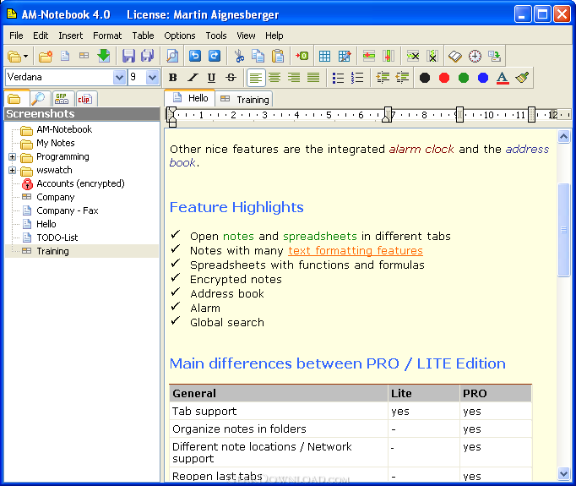Open the address book
The width and height of the screenshot is (576, 486).
pyautogui.click(x=455, y=57)
